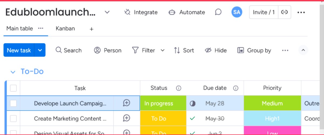Open the board discussion speech bubble
This screenshot has width=324, height=135.
coord(218,12)
